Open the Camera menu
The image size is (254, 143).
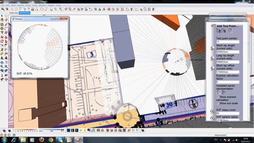click(x=20, y=5)
